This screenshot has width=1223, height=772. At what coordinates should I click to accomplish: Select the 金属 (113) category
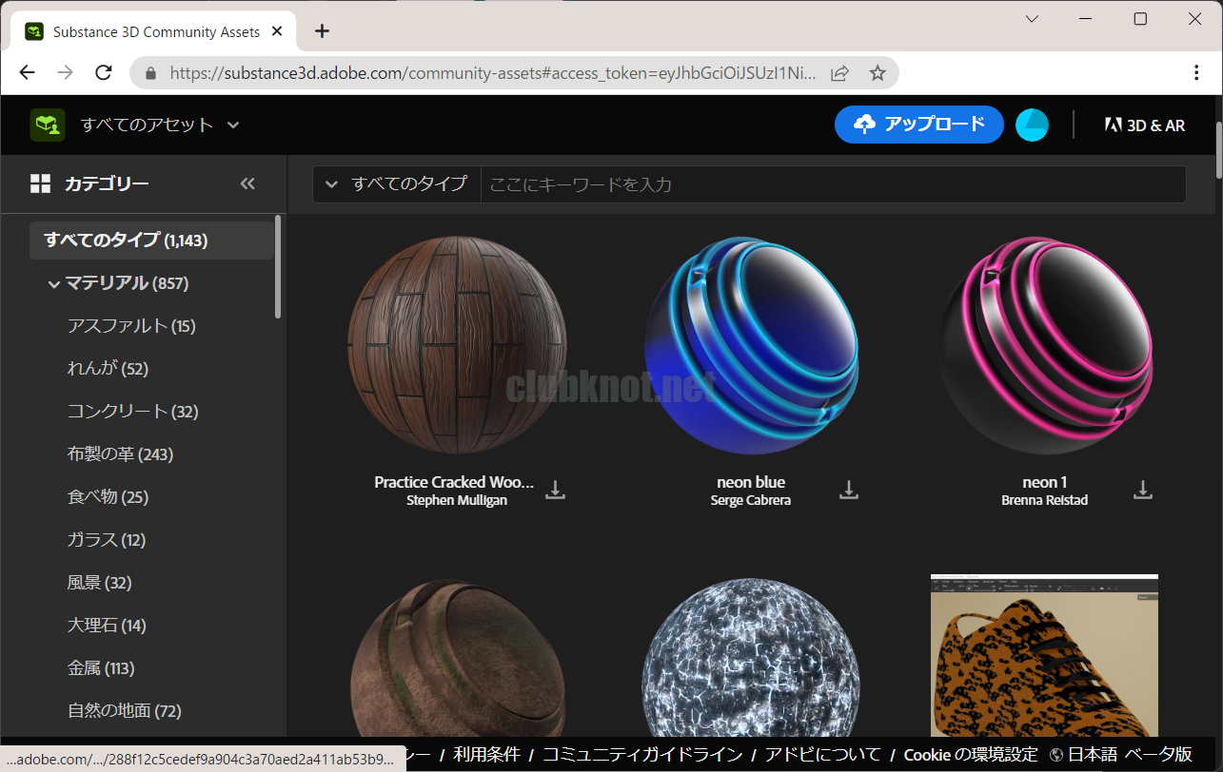click(101, 668)
